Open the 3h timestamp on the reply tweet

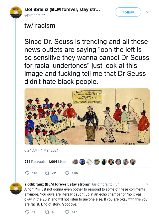pyautogui.click(x=117, y=184)
